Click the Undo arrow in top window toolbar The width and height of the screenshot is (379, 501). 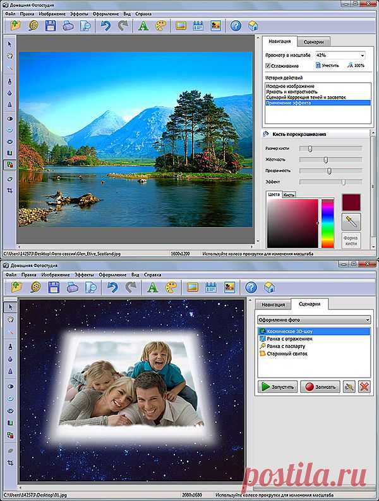[105, 25]
